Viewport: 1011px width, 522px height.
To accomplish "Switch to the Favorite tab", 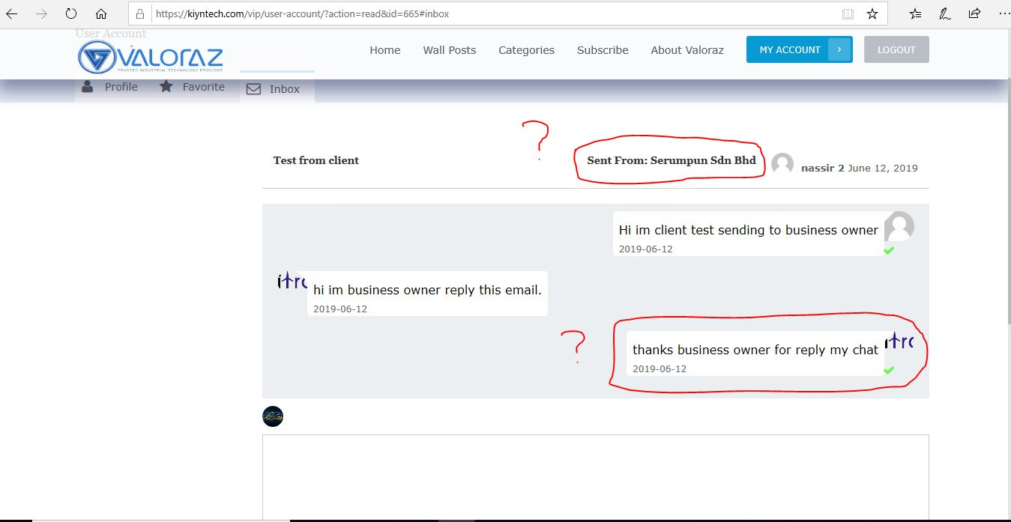I will (193, 87).
